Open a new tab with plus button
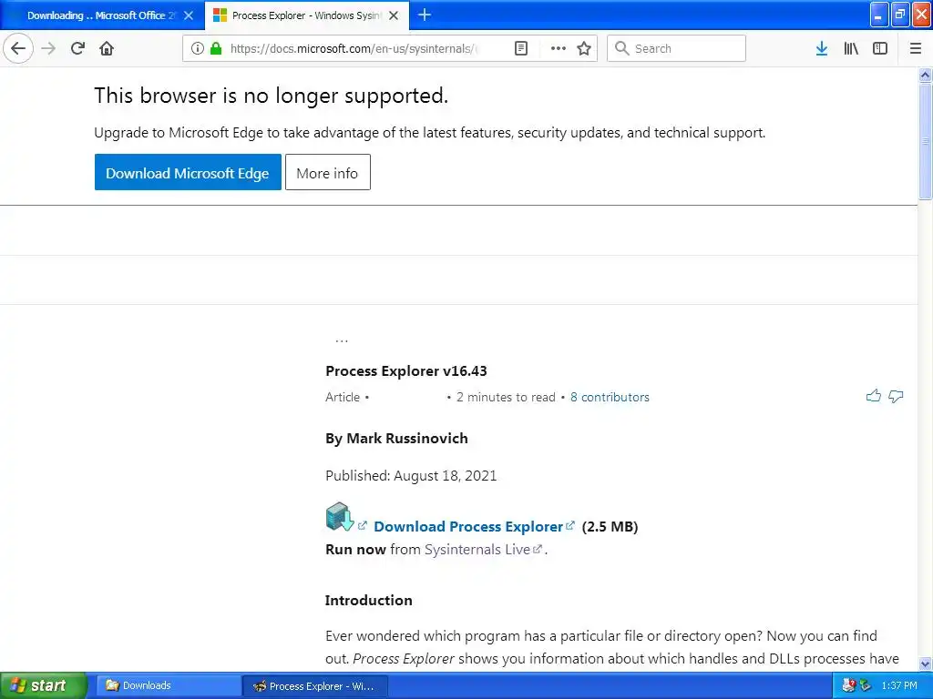Image resolution: width=933 pixels, height=699 pixels. click(425, 15)
